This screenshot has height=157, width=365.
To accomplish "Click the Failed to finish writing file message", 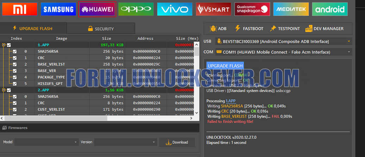I will click(x=230, y=122).
